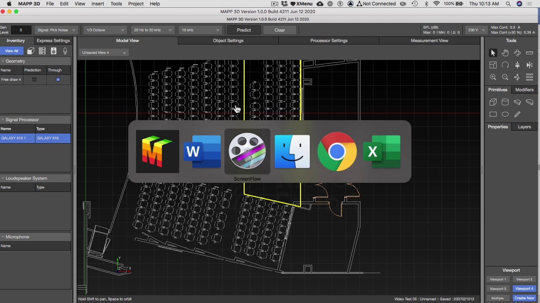Screen dimensions: 540x303
Task: Insert the rounded slab primitive
Action: (x=529, y=102)
